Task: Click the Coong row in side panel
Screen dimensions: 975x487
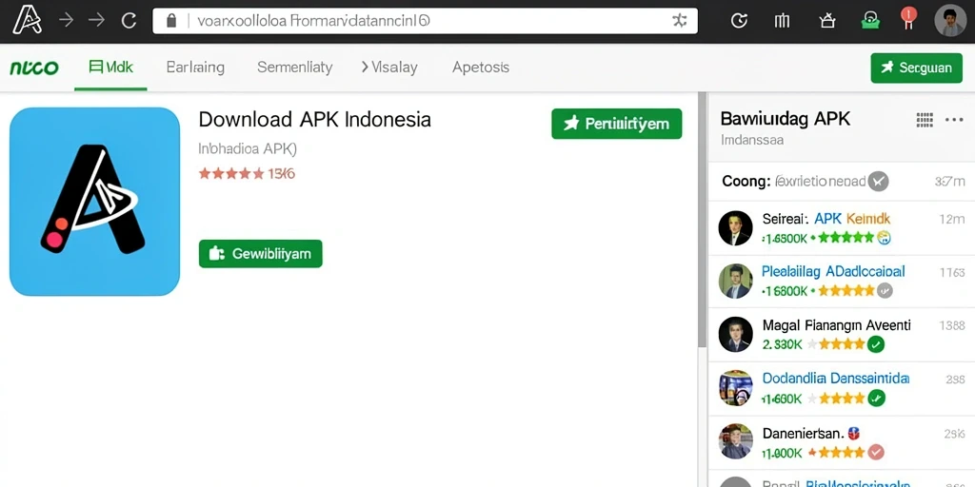Action: click(x=842, y=182)
